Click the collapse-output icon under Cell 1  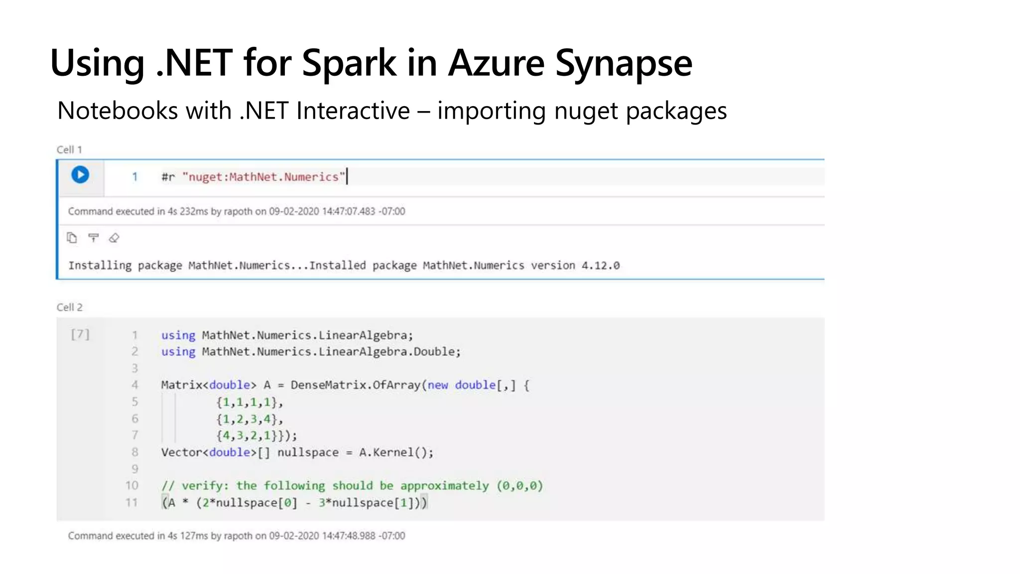93,238
